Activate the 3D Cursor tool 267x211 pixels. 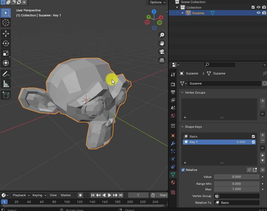coord(6,23)
